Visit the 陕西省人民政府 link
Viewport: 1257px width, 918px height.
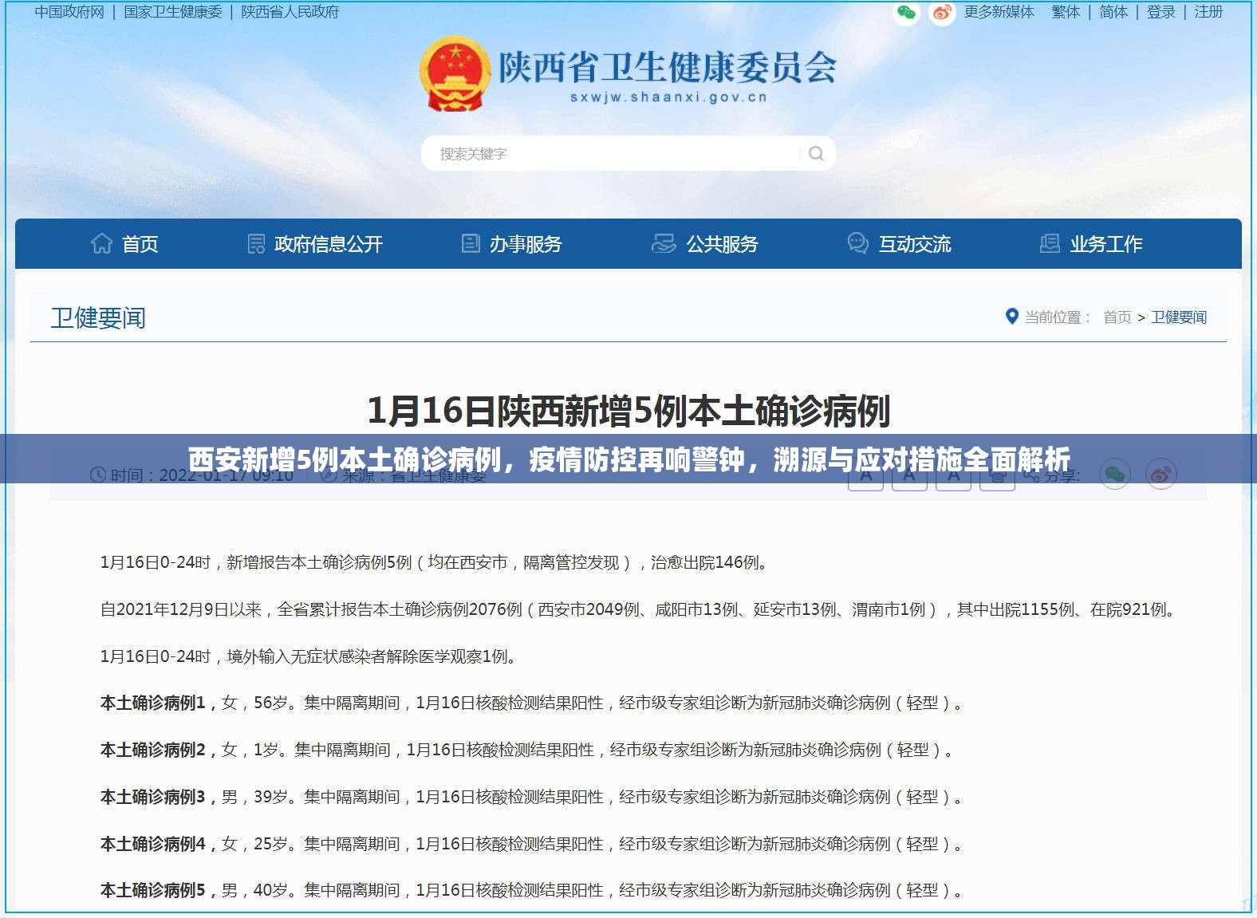pyautogui.click(x=290, y=12)
